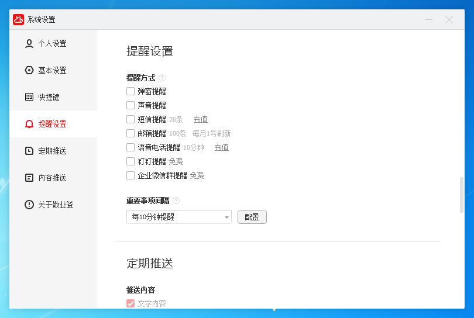Click 充值 link for 短信提醒

click(x=200, y=119)
